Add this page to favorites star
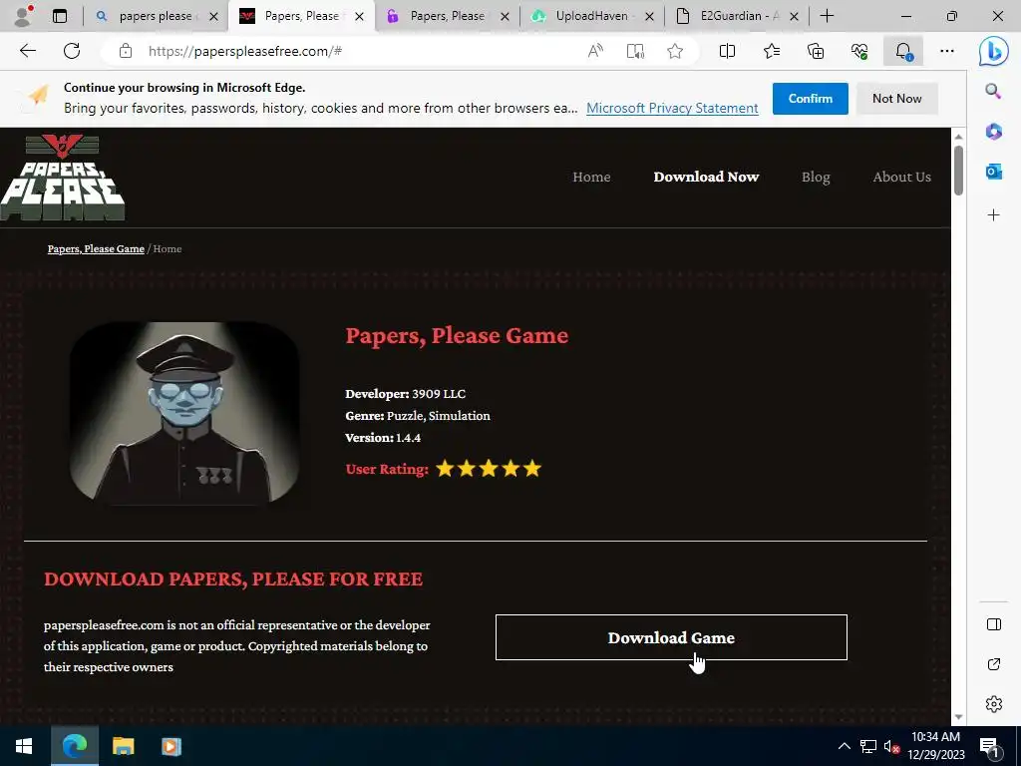The image size is (1021, 766). coord(675,51)
